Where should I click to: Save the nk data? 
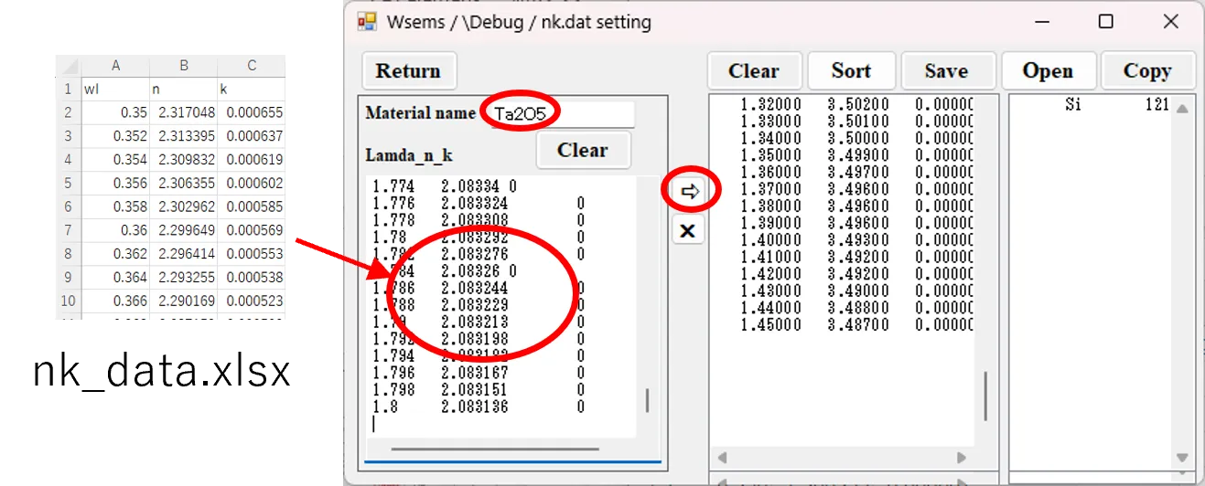[946, 71]
